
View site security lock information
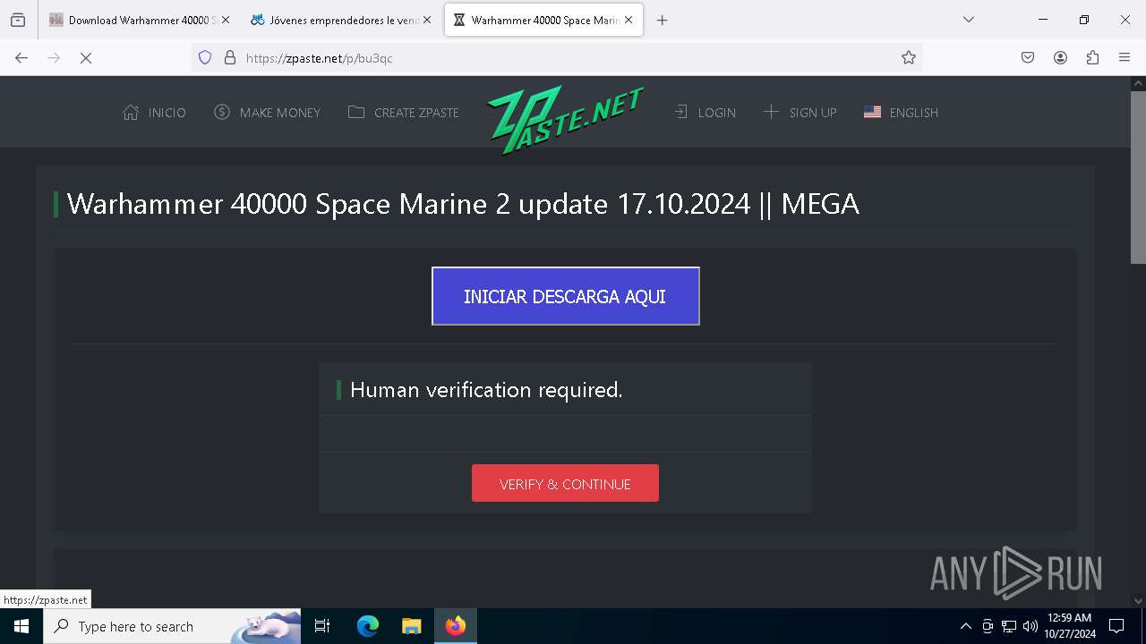230,58
